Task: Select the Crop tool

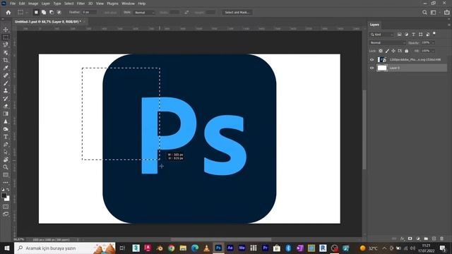Action: coord(6,60)
